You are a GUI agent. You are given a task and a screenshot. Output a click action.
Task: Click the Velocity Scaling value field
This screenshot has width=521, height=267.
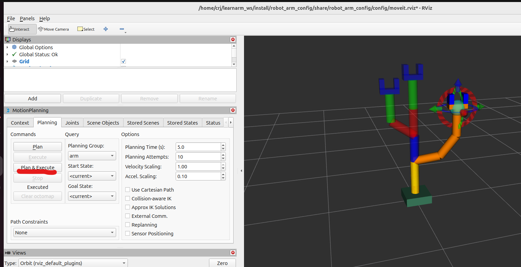[198, 166]
